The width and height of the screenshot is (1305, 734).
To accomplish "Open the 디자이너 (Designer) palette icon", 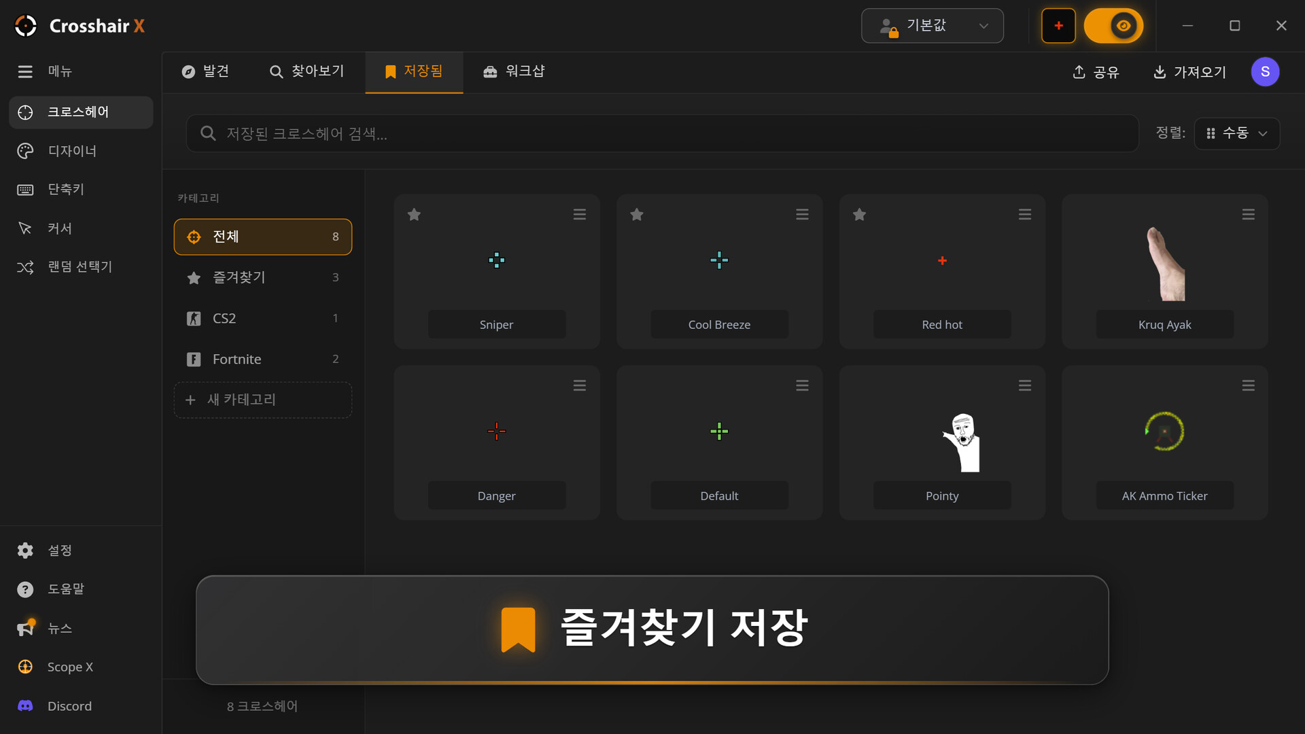I will 25,151.
